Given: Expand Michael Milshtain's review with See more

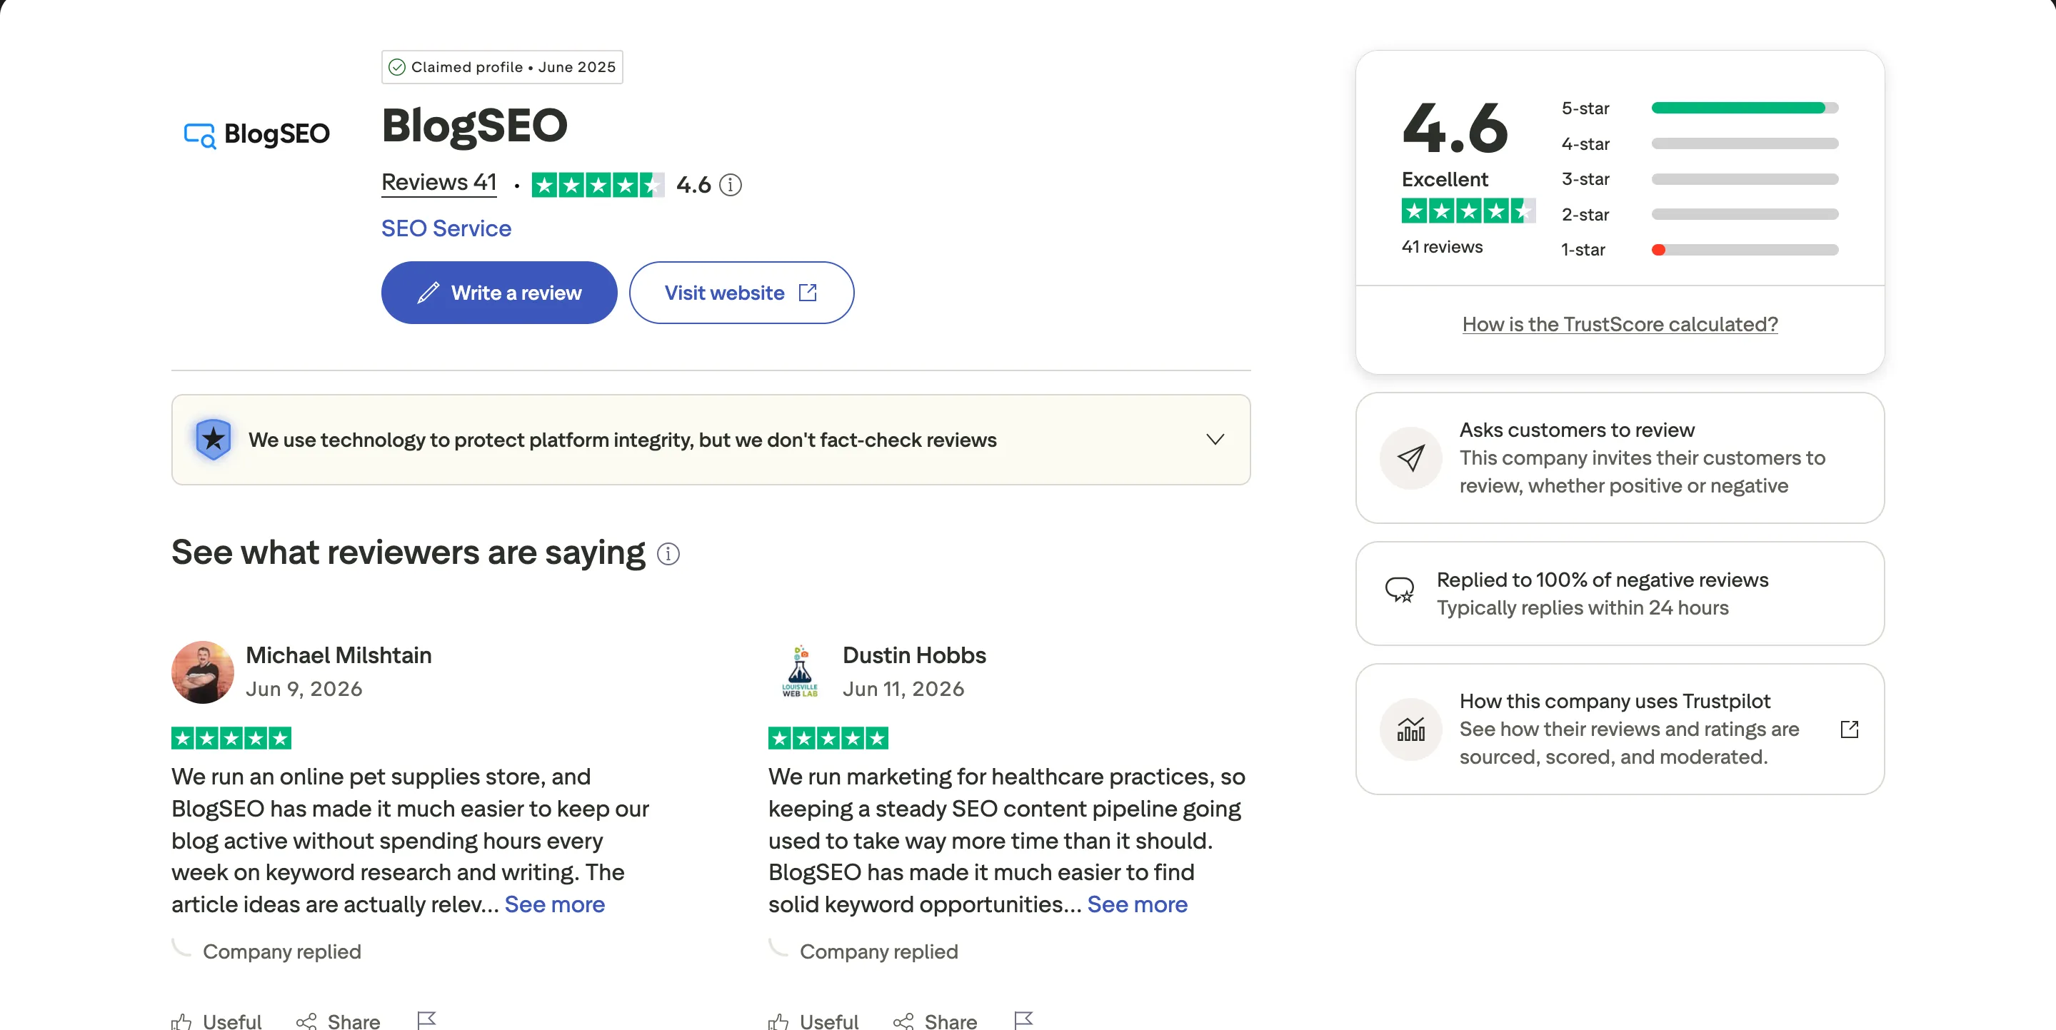Looking at the screenshot, I should (555, 904).
